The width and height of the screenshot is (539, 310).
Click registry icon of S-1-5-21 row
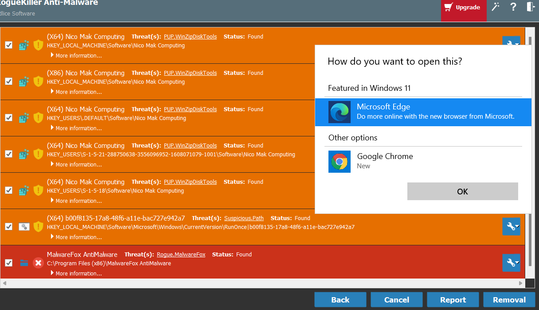coord(24,154)
